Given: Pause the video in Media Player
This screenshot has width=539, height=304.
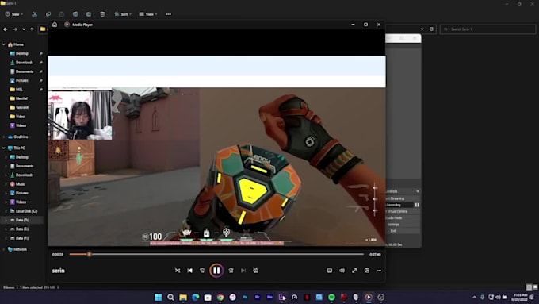Looking at the screenshot, I should pos(216,271).
